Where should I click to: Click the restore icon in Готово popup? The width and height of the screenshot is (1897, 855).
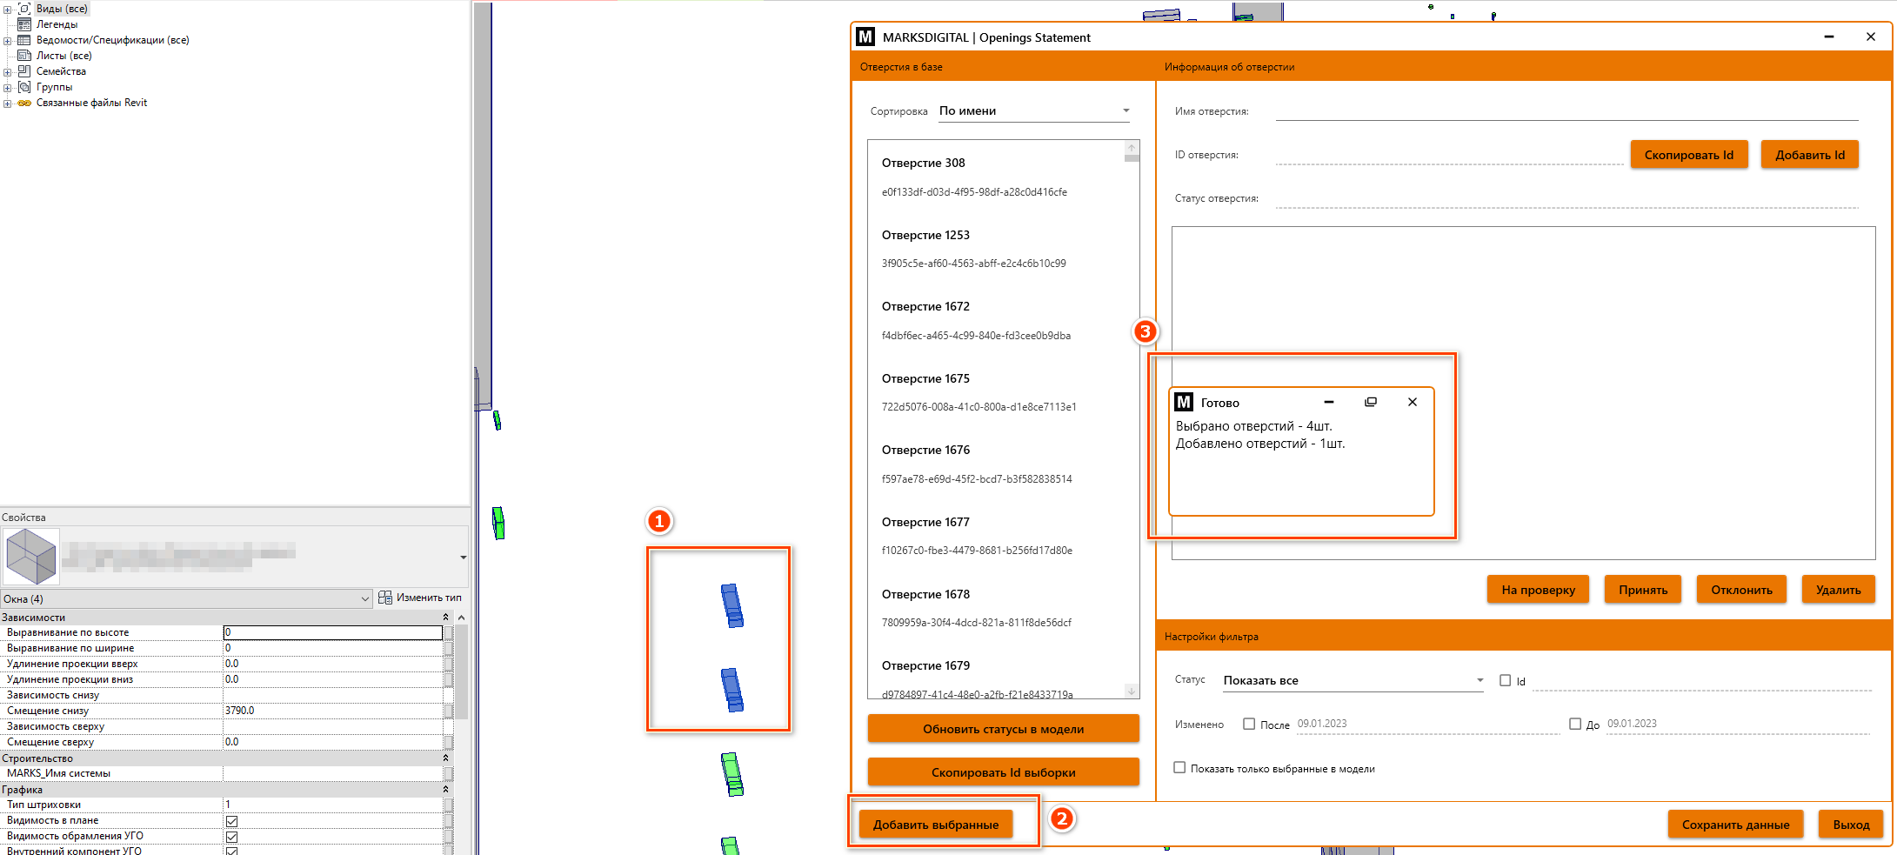(1371, 402)
